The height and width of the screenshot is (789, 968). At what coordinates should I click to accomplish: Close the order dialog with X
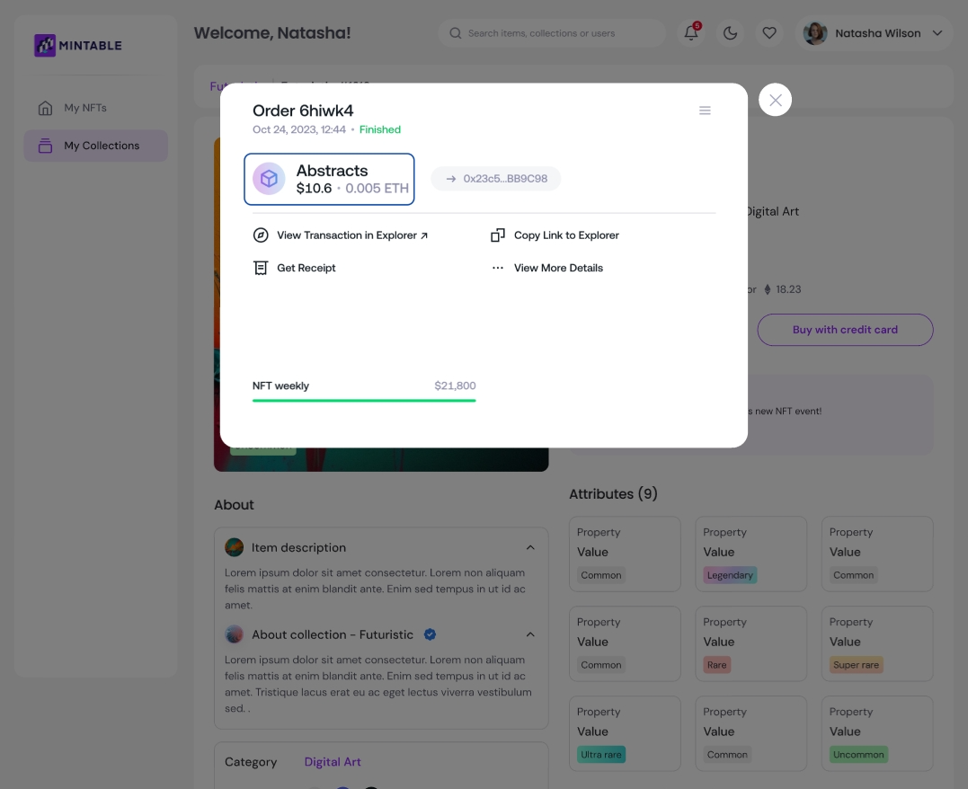(x=775, y=100)
